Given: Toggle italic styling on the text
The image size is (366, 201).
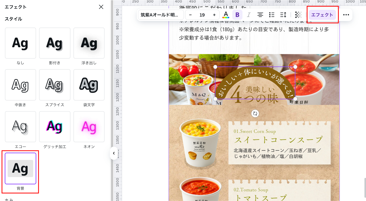Looking at the screenshot, I should pos(249,15).
